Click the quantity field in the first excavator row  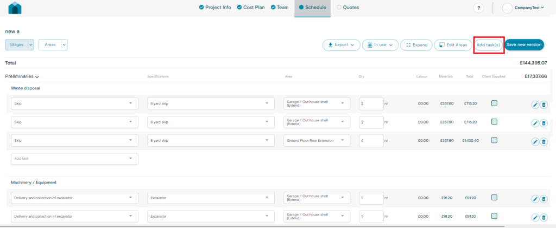click(371, 198)
